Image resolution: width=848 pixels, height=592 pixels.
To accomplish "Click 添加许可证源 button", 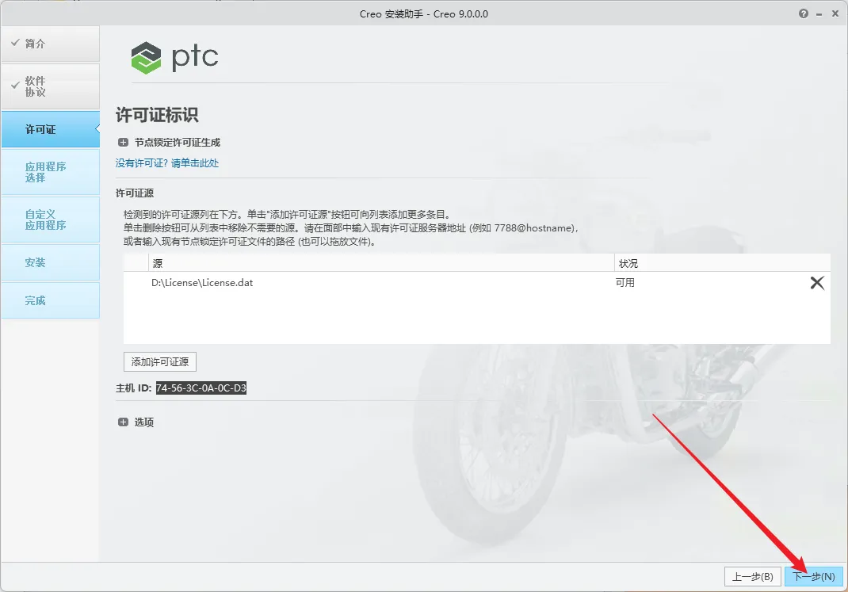I will (x=160, y=361).
